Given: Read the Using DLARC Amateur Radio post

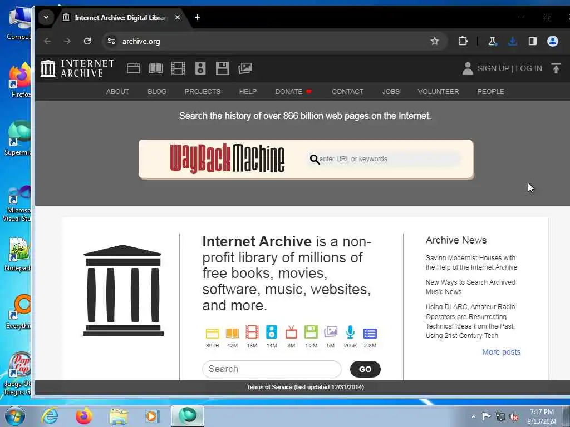Looking at the screenshot, I should (470, 321).
